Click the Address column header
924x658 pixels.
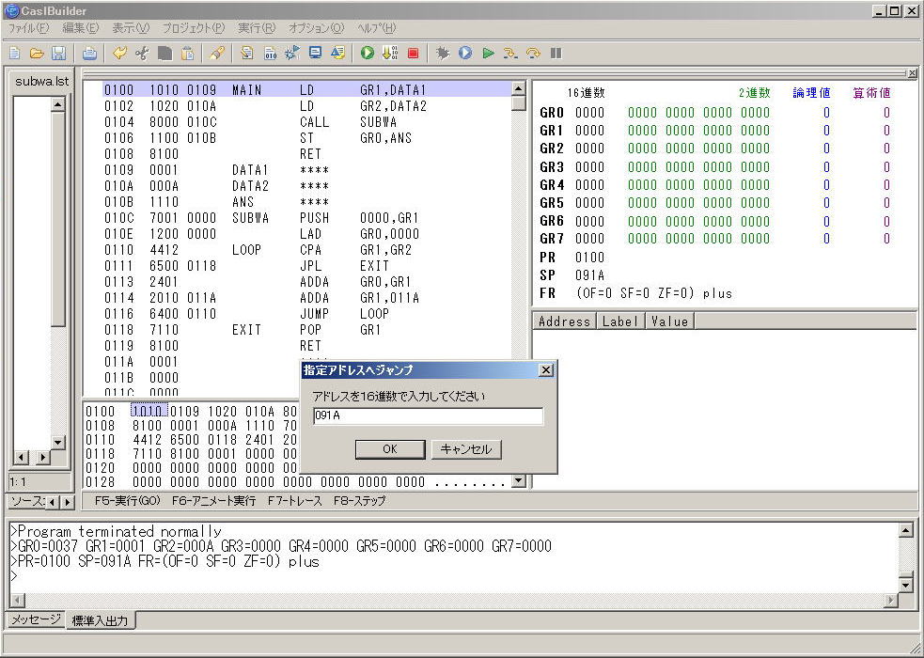(x=564, y=321)
